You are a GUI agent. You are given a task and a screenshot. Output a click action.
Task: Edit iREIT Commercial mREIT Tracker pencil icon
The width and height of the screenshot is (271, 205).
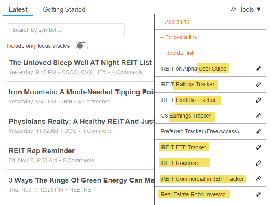point(258,179)
